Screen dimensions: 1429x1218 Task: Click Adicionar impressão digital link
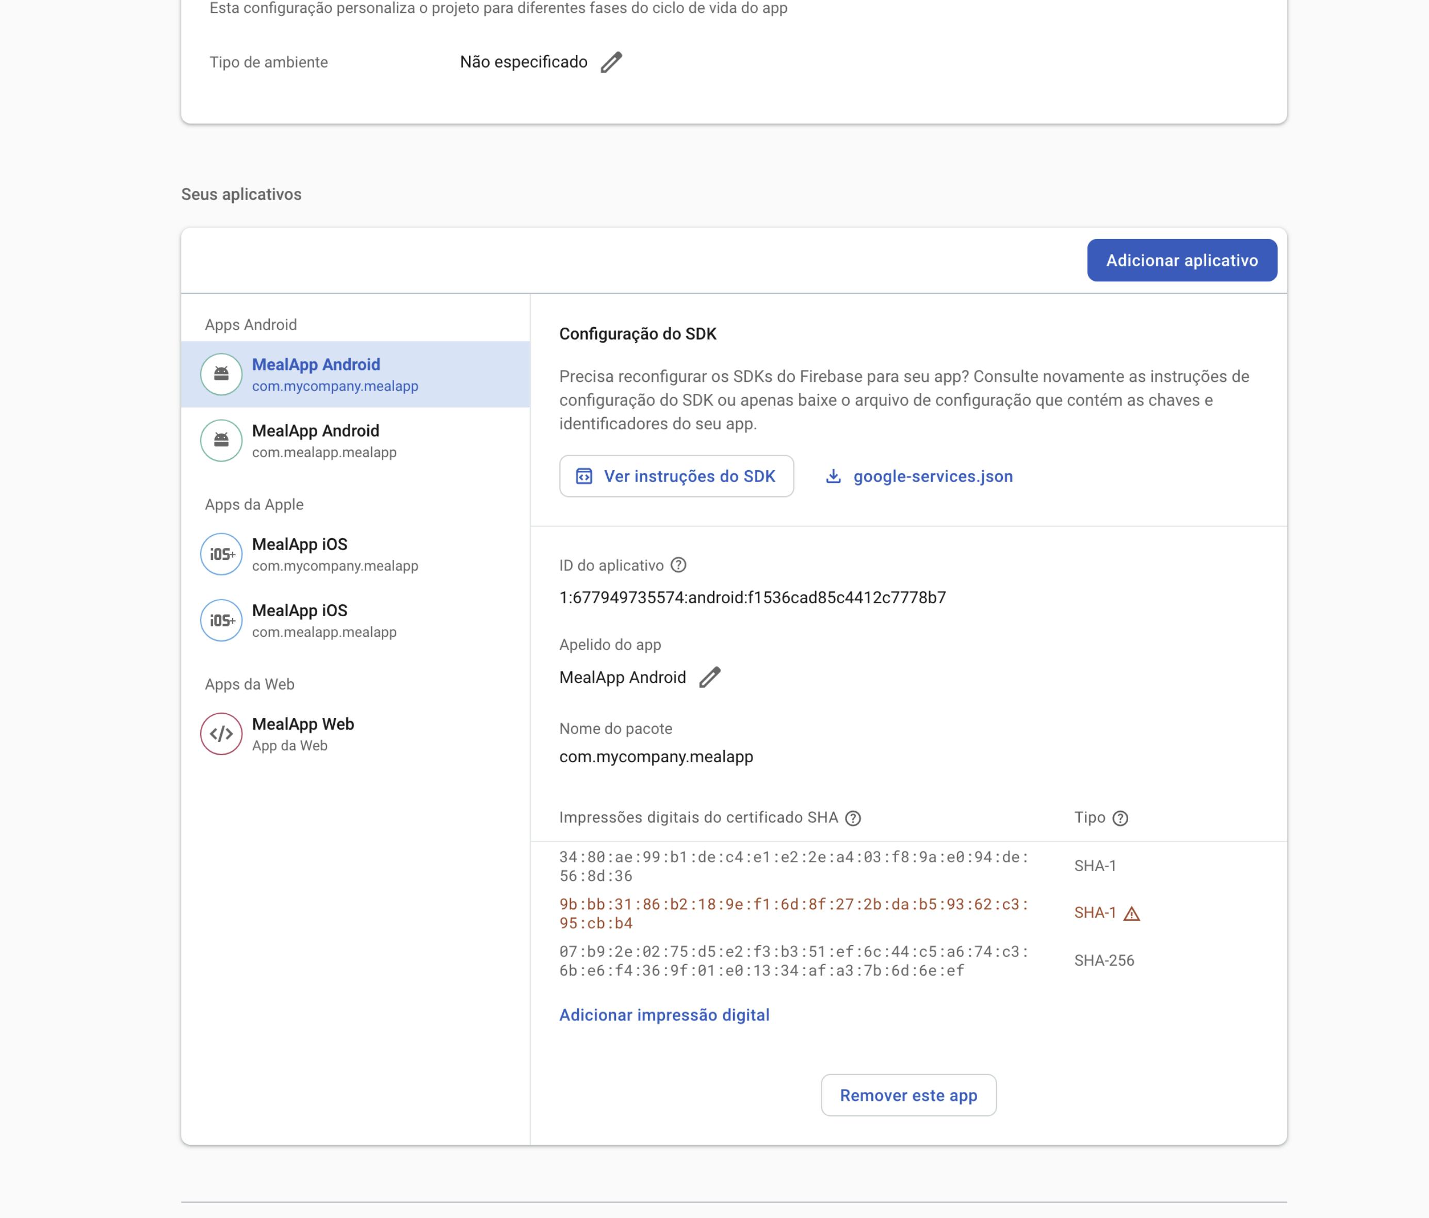664,1015
